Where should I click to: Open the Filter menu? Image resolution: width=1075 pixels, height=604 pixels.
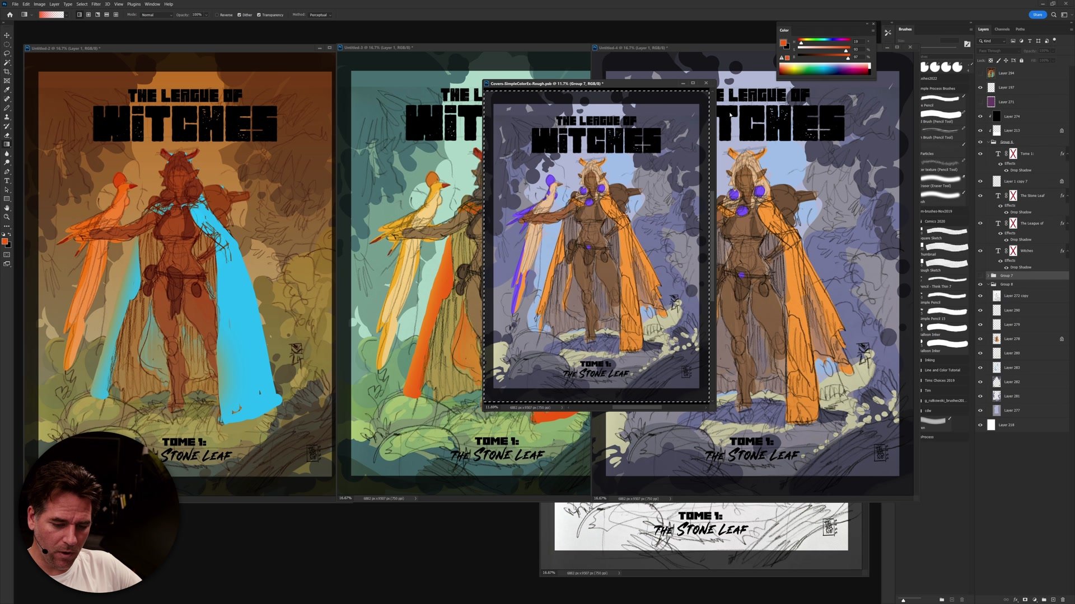pos(96,4)
